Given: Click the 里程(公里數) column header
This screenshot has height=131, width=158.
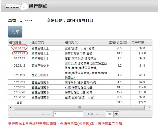Looking at the screenshot, I should click(x=119, y=42).
